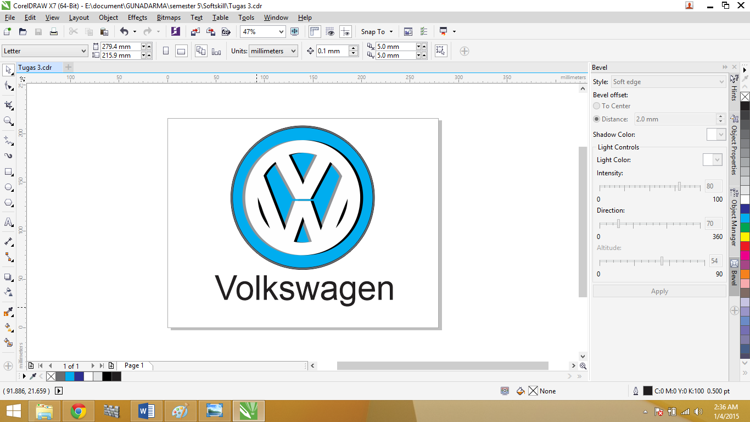Open Google Chrome from the taskbar
This screenshot has width=750, height=422.
tap(79, 411)
